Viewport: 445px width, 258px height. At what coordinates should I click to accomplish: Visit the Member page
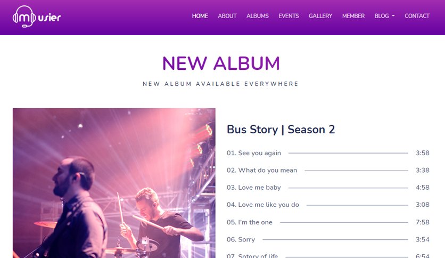tap(353, 16)
